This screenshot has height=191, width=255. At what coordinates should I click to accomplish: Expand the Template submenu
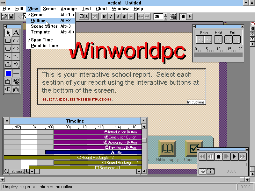51,32
